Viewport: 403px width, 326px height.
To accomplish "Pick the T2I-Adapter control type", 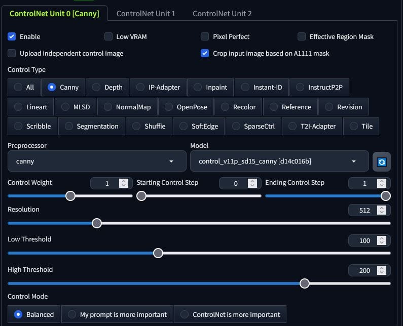I will pos(312,126).
